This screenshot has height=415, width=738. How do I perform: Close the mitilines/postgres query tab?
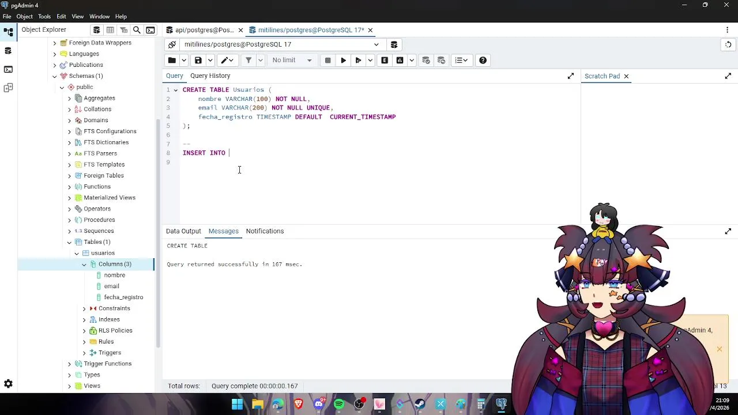370,30
